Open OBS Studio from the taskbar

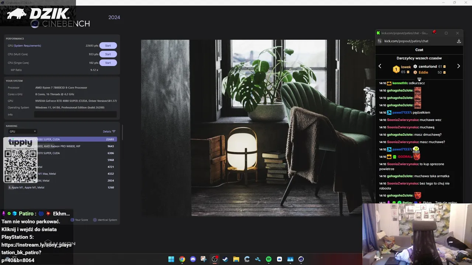coord(215,259)
